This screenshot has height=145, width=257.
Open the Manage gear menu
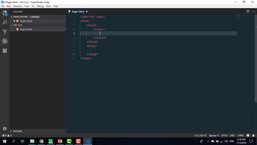(5, 128)
